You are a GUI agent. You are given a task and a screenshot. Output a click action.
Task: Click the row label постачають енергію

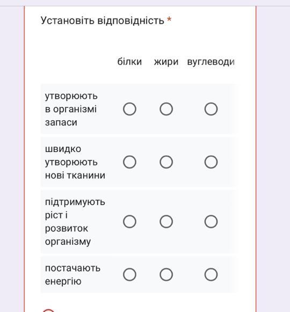tap(73, 274)
